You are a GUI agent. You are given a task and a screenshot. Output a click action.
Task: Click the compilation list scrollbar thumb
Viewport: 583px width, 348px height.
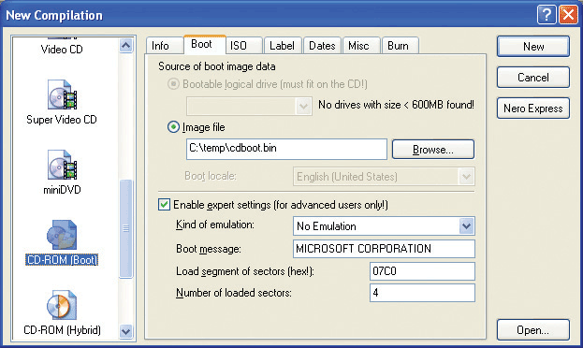point(126,228)
